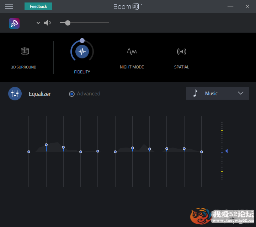Image resolution: width=256 pixels, height=227 pixels.
Task: Click the FIDELITY label
Action: pos(82,72)
